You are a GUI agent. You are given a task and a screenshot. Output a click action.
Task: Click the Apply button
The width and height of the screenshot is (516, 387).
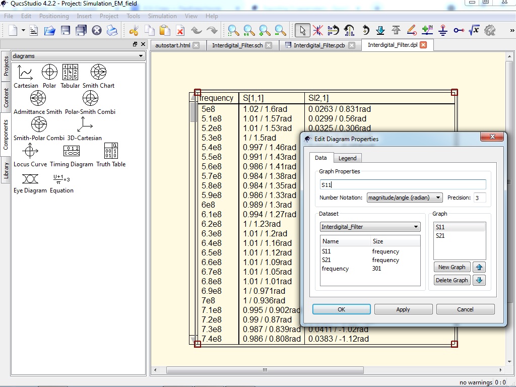403,309
